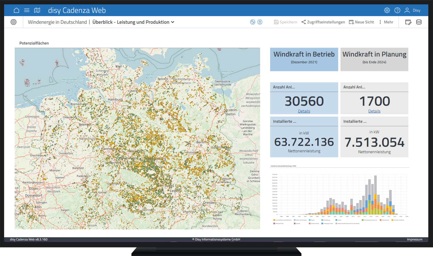Click Berlin on the Potenzialflächen map
This screenshot has height=256, width=433.
[201, 142]
